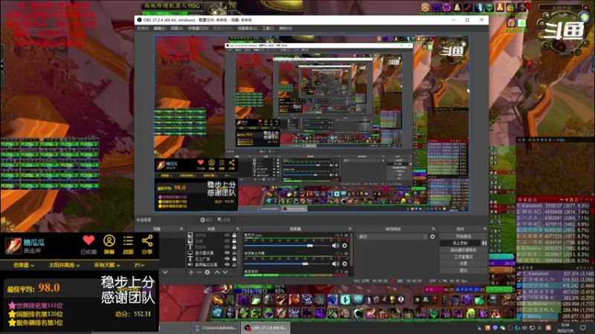Click the character portrait beside 黄金斧
This screenshot has height=334, width=595.
[13, 246]
